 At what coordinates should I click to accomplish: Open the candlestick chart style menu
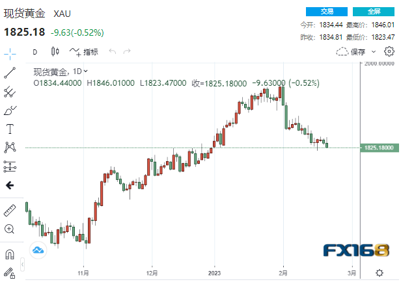pos(55,52)
